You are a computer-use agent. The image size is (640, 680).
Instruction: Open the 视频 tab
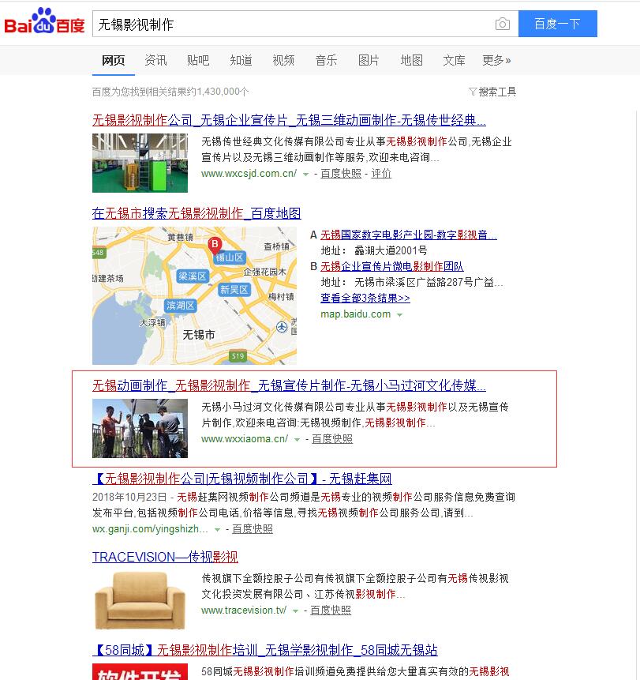pyautogui.click(x=283, y=60)
